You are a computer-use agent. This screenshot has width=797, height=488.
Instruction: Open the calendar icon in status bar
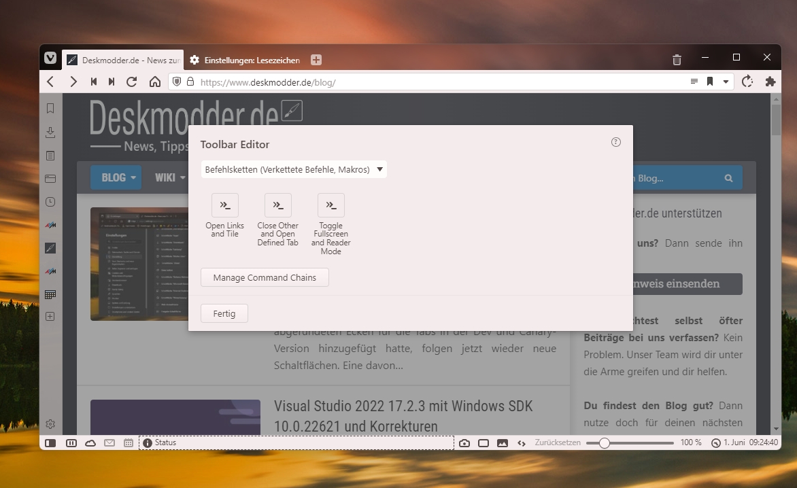click(x=129, y=443)
